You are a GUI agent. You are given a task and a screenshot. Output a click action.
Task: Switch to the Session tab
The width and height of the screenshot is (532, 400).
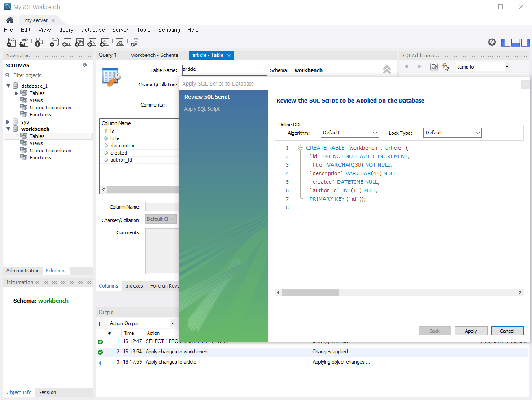click(47, 392)
